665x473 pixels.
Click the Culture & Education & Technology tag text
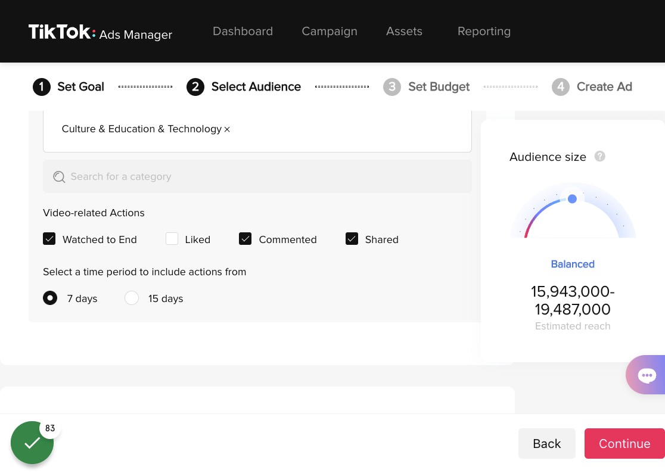pyautogui.click(x=142, y=129)
